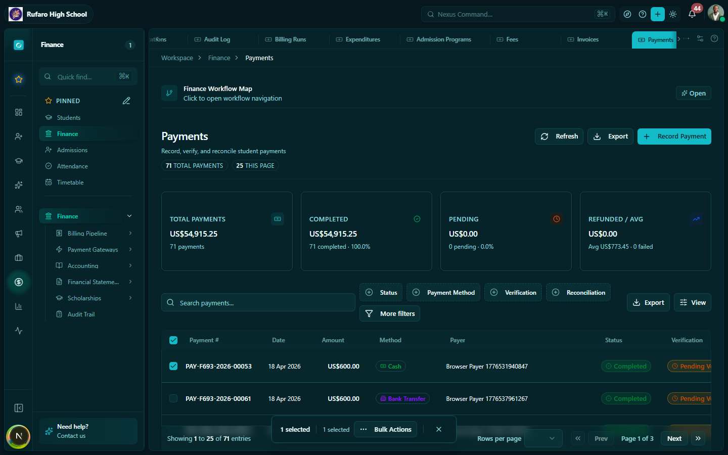
Task: Open megaphone announcements icon in left rail
Action: tap(19, 234)
